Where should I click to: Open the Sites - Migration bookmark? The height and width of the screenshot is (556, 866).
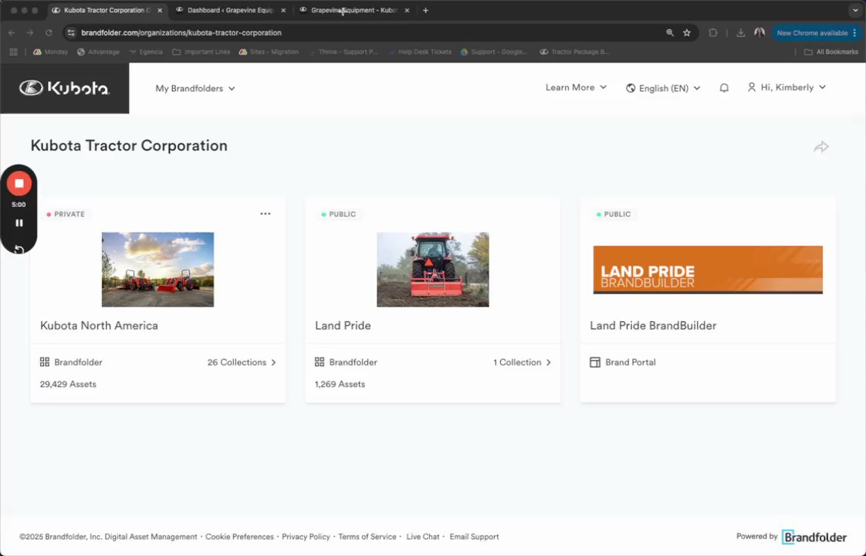point(269,52)
